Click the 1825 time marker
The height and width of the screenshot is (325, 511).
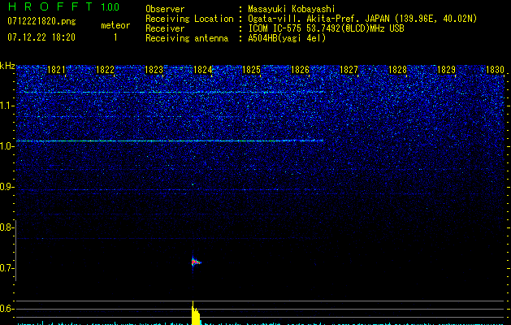coord(252,70)
